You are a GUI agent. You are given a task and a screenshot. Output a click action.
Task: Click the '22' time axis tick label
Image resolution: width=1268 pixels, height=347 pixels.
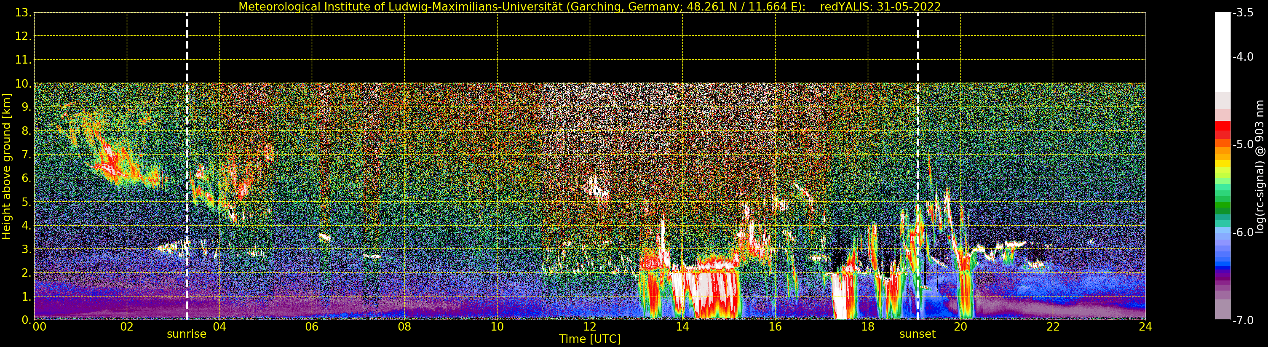point(1053,327)
